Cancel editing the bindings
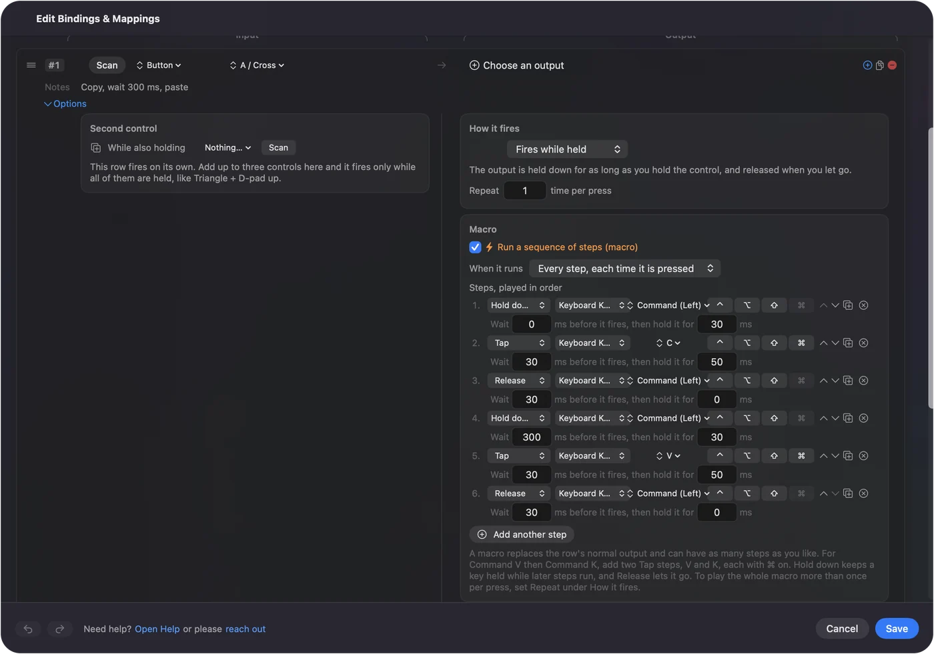 point(842,629)
